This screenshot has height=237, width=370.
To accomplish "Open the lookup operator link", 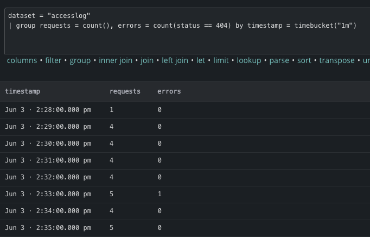I will point(249,60).
